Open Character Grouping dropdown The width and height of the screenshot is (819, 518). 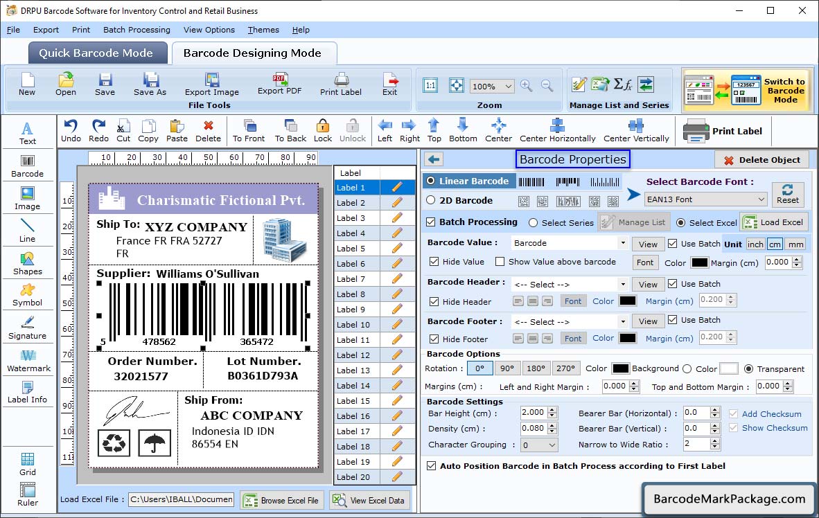click(540, 445)
